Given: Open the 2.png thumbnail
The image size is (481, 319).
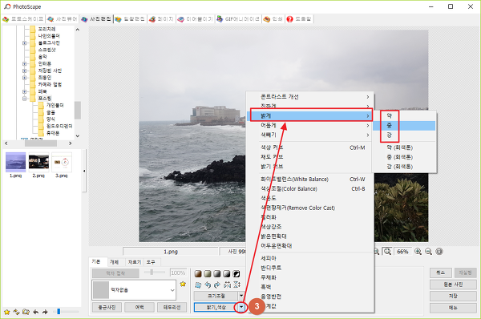Looking at the screenshot, I should click(x=38, y=165).
